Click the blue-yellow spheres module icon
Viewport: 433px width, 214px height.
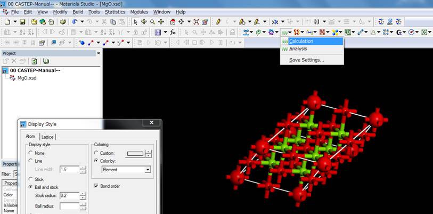[335, 33]
